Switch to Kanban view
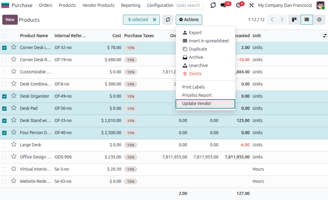This screenshot has width=328, height=200. [294, 20]
